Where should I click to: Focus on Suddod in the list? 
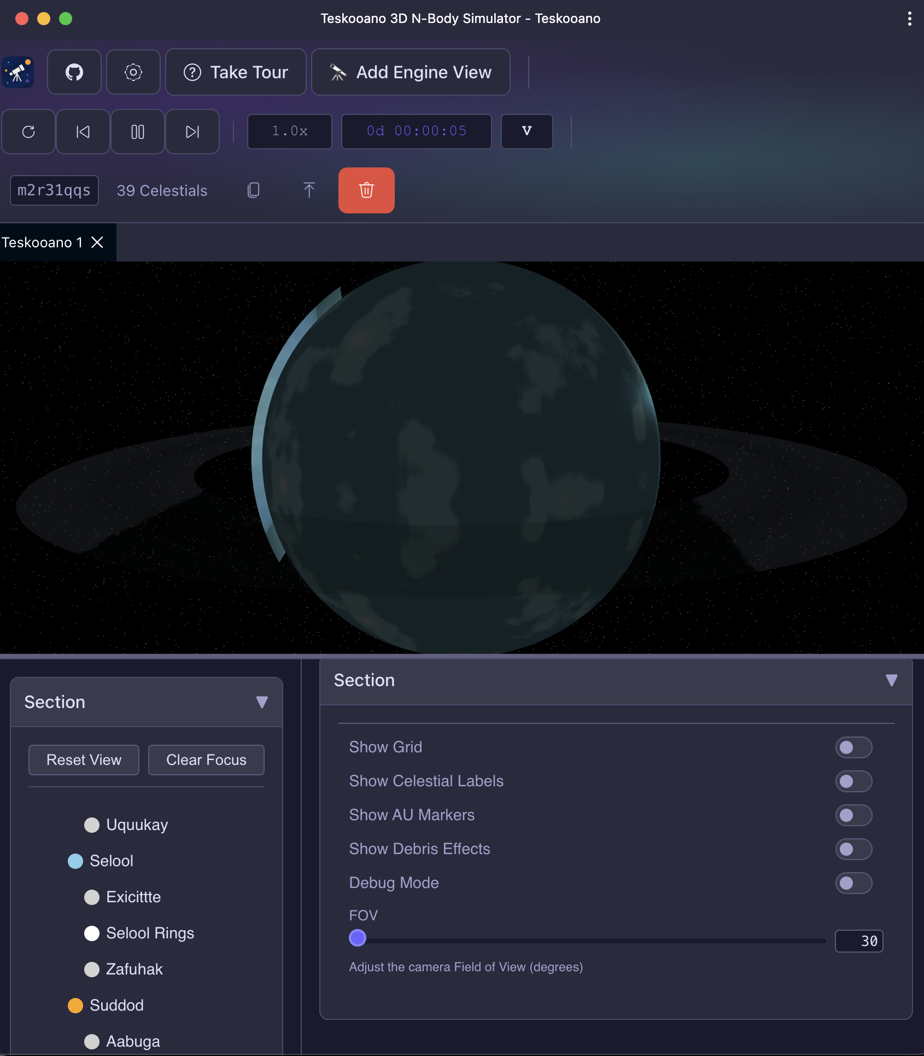coord(106,1005)
